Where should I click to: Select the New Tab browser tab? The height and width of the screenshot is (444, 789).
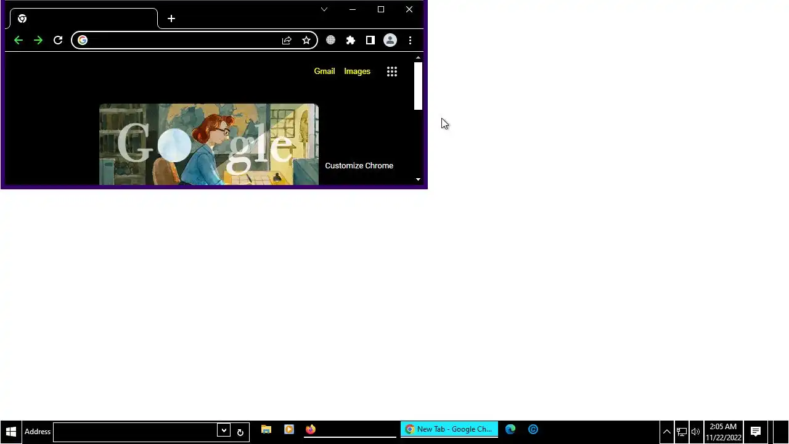click(84, 18)
